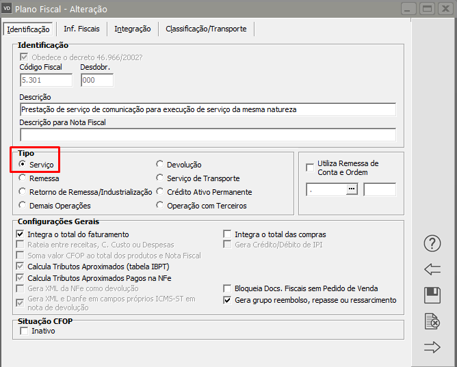Open the Inf. Fiscais tab
Screen dimensions: 457x367
click(x=81, y=29)
